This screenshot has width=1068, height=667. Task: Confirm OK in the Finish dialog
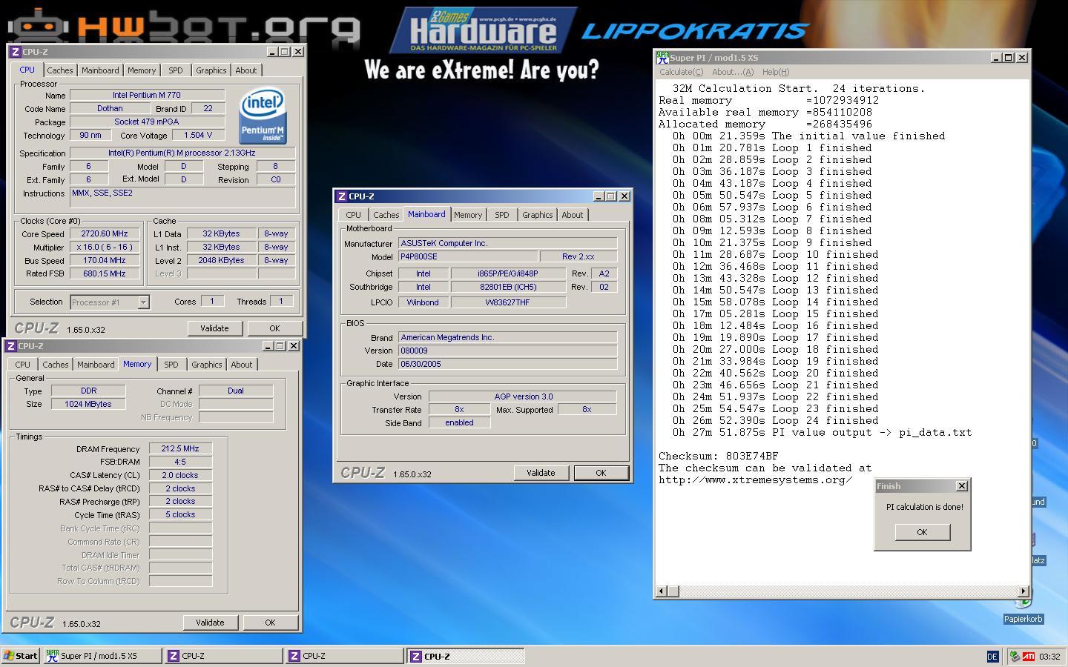click(x=922, y=532)
